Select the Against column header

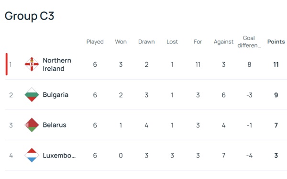(x=223, y=42)
